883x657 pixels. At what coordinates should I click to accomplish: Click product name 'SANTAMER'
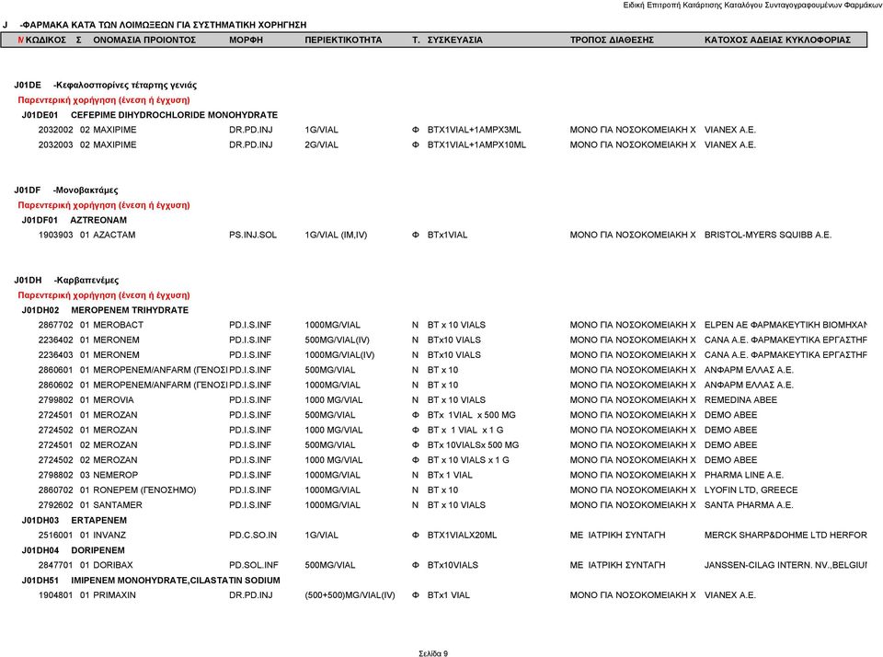pos(118,505)
